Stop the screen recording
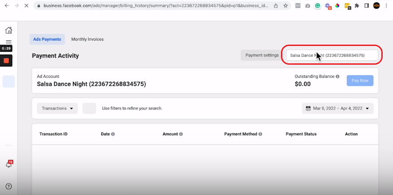This screenshot has height=195, width=393. tap(6, 60)
